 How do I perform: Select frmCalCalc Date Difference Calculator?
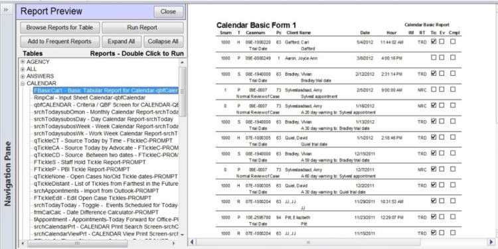[96, 212]
